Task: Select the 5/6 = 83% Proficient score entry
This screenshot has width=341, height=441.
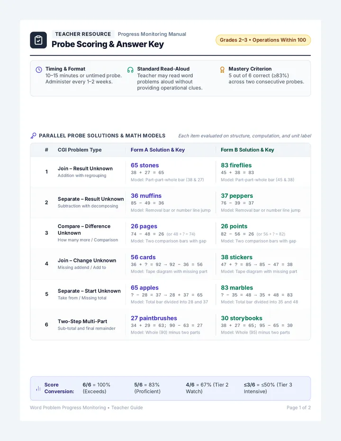Action: [x=147, y=388]
